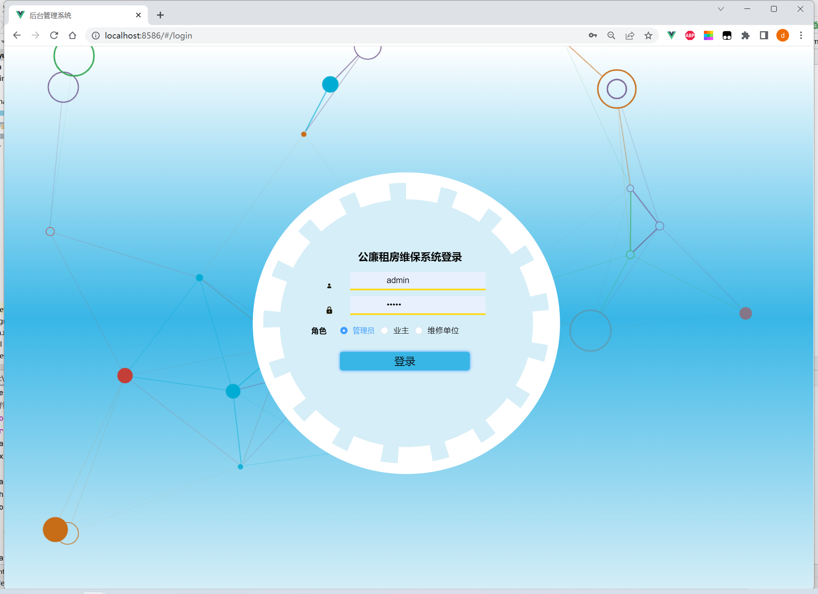Open a new browser tab
The height and width of the screenshot is (594, 818).
click(x=160, y=15)
